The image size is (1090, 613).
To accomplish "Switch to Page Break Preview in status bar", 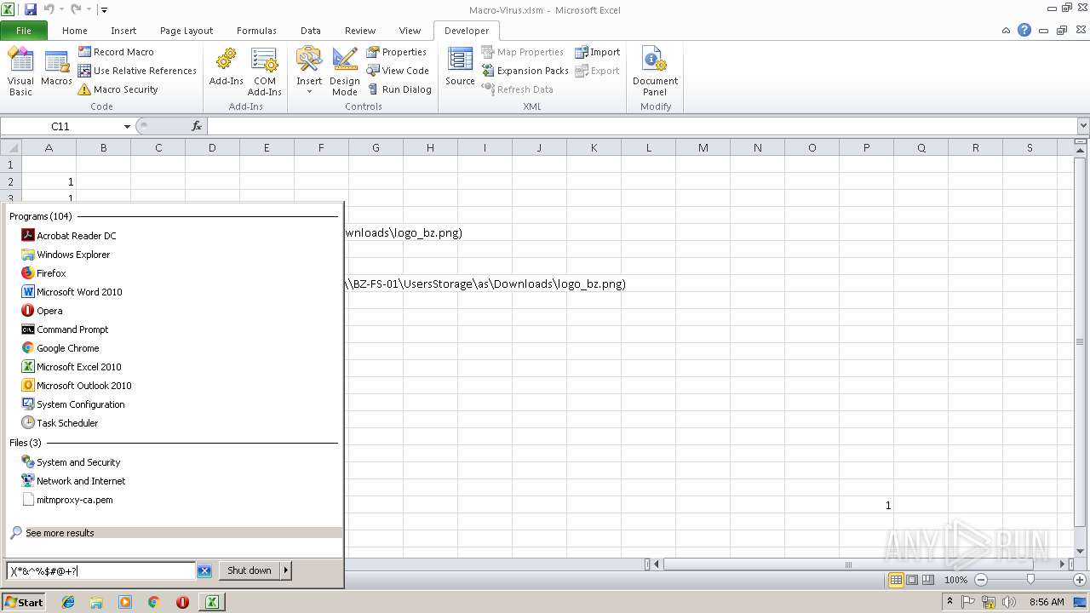I will 926,580.
